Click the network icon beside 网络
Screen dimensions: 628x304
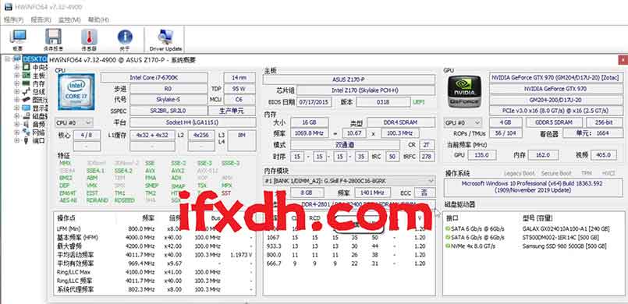[x=26, y=133]
